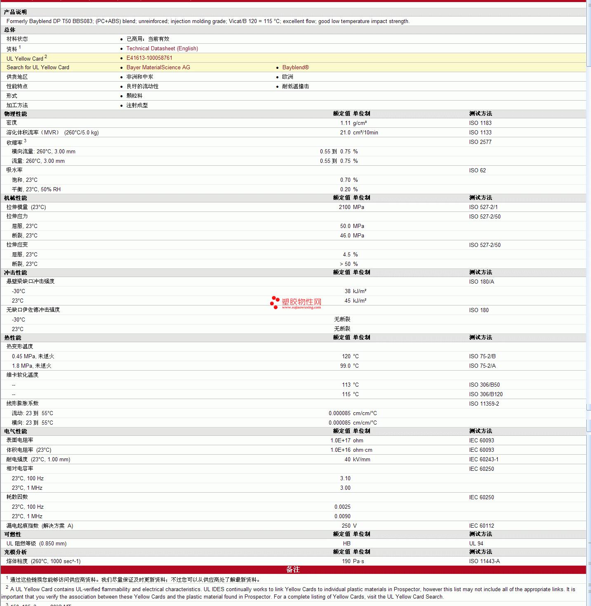Open UL Yellow Card file E41613-100058761

pos(149,58)
